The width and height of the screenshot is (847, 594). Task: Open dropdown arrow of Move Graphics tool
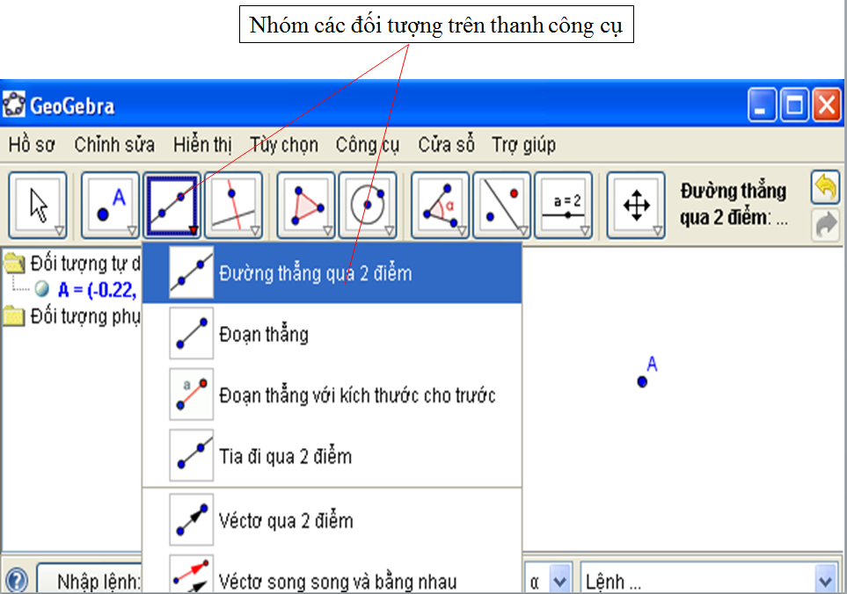657,231
